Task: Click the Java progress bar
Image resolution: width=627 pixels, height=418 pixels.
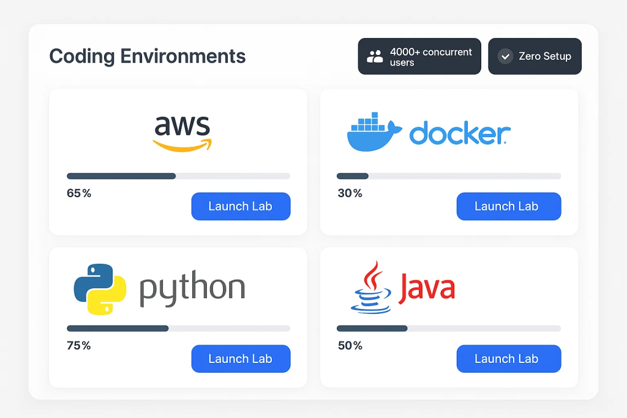Action: [449, 329]
